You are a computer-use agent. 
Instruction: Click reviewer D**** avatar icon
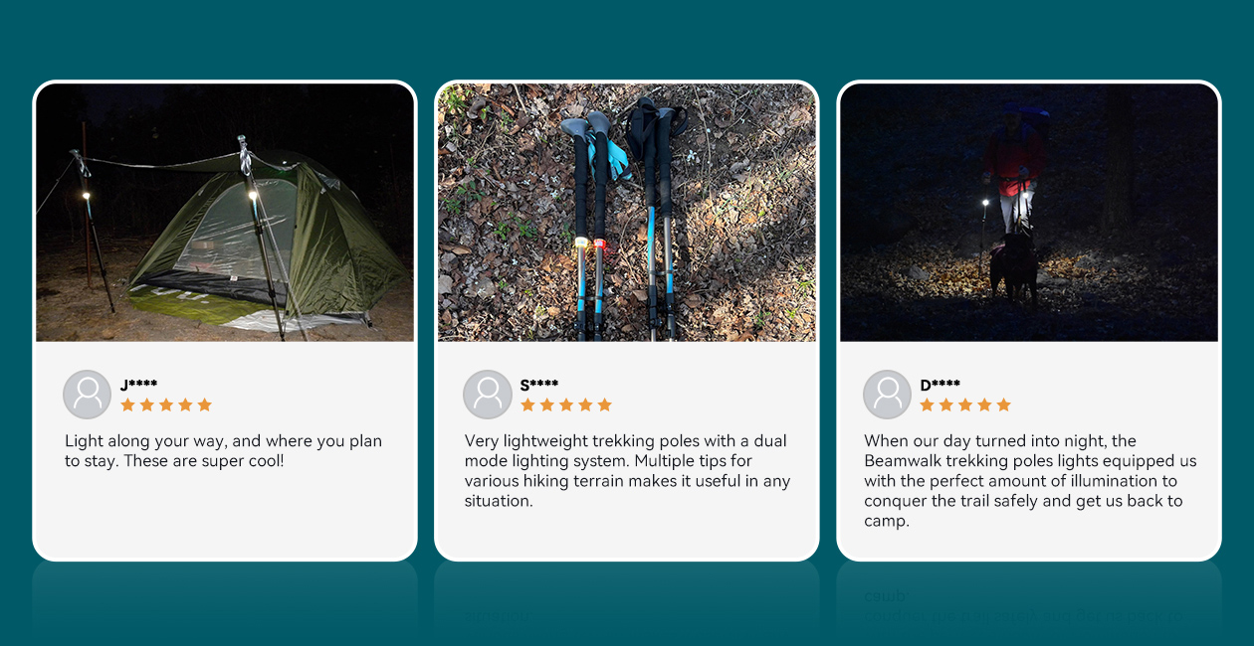(888, 395)
